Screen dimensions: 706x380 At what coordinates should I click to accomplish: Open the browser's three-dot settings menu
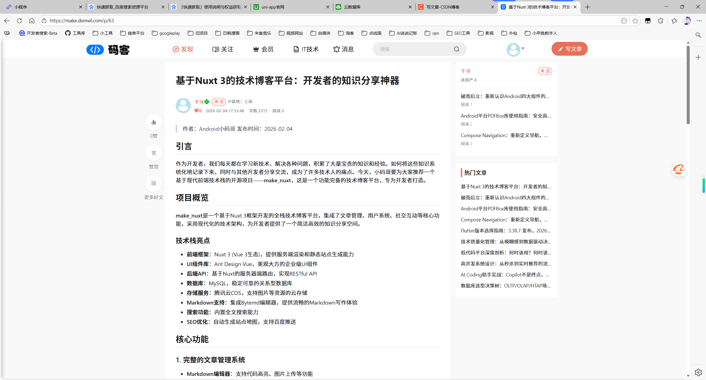700,21
